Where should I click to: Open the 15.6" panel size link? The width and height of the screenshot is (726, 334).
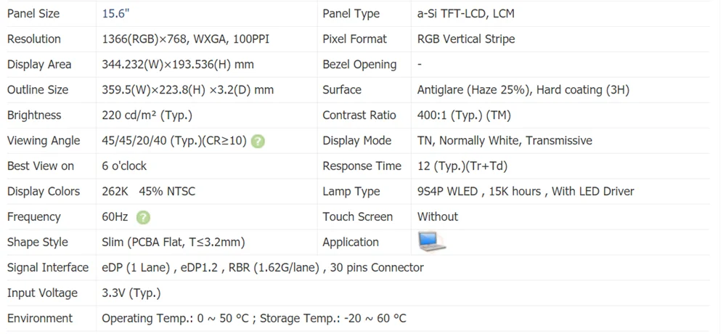click(x=116, y=14)
